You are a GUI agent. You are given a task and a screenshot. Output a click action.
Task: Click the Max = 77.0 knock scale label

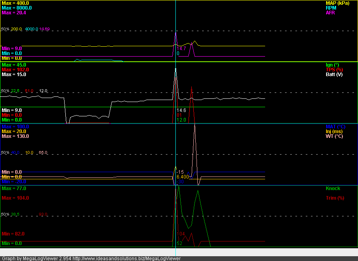pos(14,188)
